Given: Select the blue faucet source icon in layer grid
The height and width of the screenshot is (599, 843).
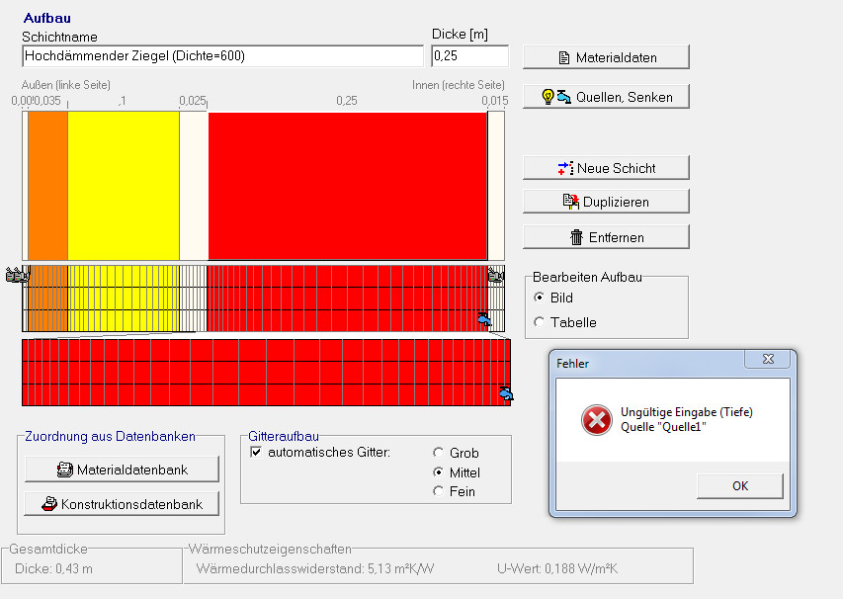Looking at the screenshot, I should 483,319.
